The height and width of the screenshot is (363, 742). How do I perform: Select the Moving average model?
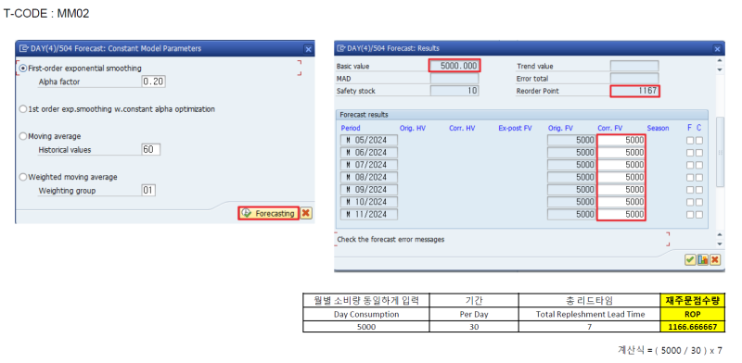pos(22,136)
